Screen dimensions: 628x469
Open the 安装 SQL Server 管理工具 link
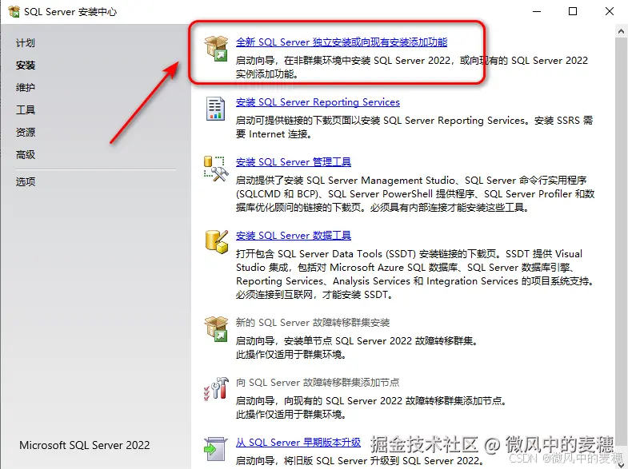click(293, 162)
